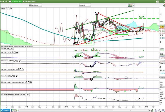Click the partially visible icon at top right
This screenshot has width=165, height=112.
click(164, 5)
